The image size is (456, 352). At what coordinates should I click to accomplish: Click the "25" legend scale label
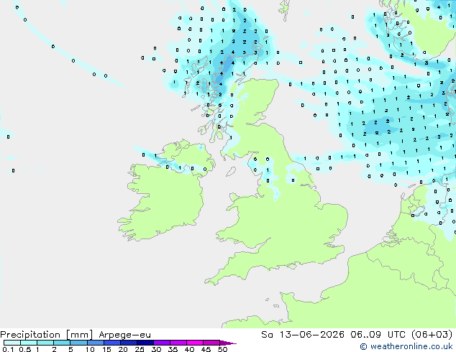coord(140,349)
